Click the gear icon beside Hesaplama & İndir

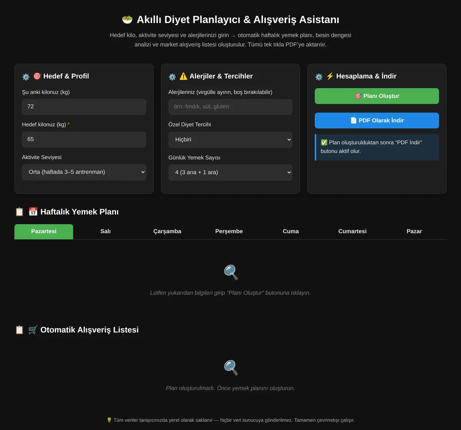(x=318, y=77)
